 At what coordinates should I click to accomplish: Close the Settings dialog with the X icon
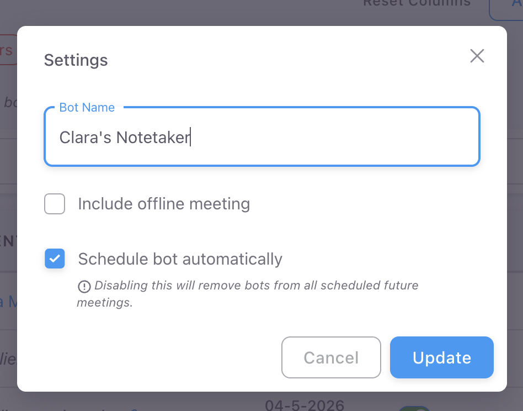(477, 56)
